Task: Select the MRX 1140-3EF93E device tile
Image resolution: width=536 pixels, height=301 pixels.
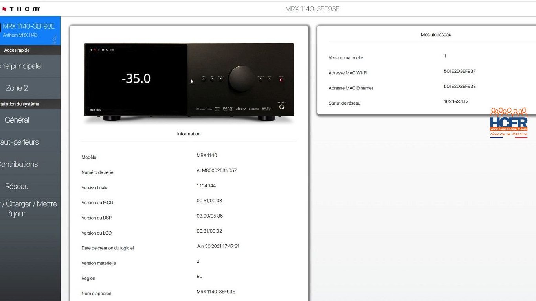Action: click(x=30, y=30)
